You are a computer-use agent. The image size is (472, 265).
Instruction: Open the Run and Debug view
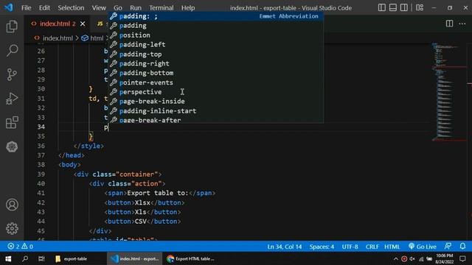(x=12, y=99)
